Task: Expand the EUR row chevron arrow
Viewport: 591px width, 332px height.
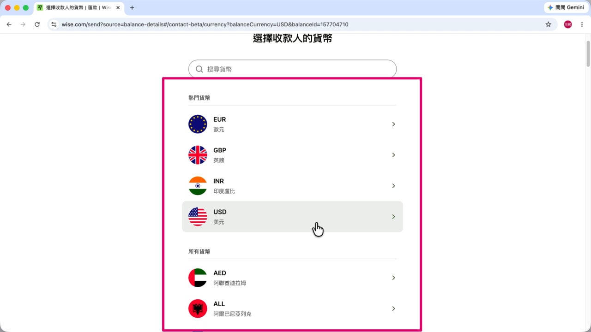Action: coord(393,124)
